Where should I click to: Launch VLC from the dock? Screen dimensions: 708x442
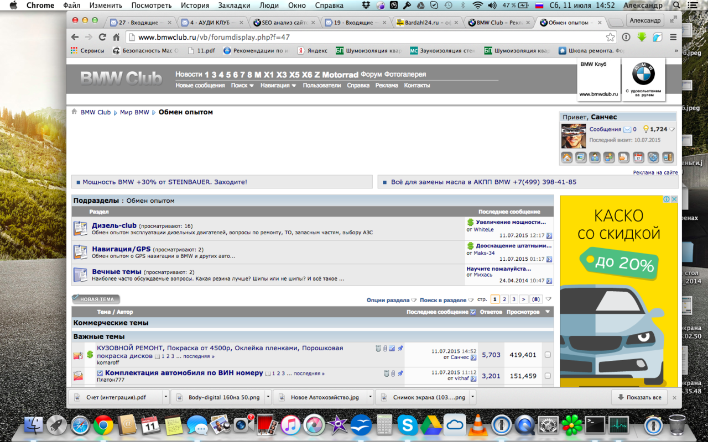[x=478, y=425]
